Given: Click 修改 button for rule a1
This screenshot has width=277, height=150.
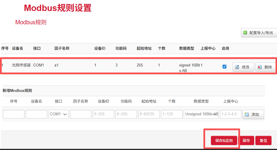Looking at the screenshot, I should click(243, 67).
